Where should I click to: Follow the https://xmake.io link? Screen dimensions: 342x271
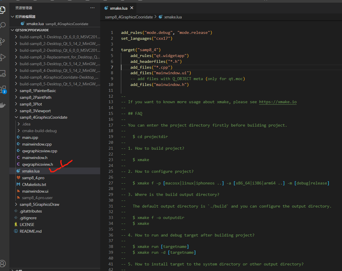[x=278, y=102]
